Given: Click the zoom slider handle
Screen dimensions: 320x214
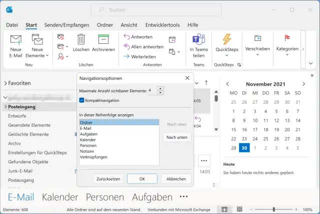Looking at the screenshot, I should [273, 210].
